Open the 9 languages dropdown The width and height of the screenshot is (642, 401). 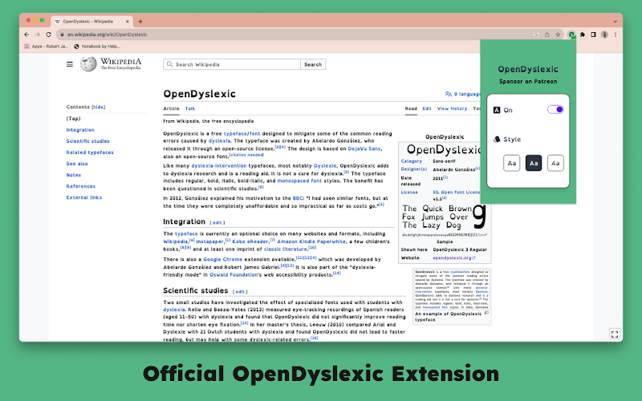463,94
